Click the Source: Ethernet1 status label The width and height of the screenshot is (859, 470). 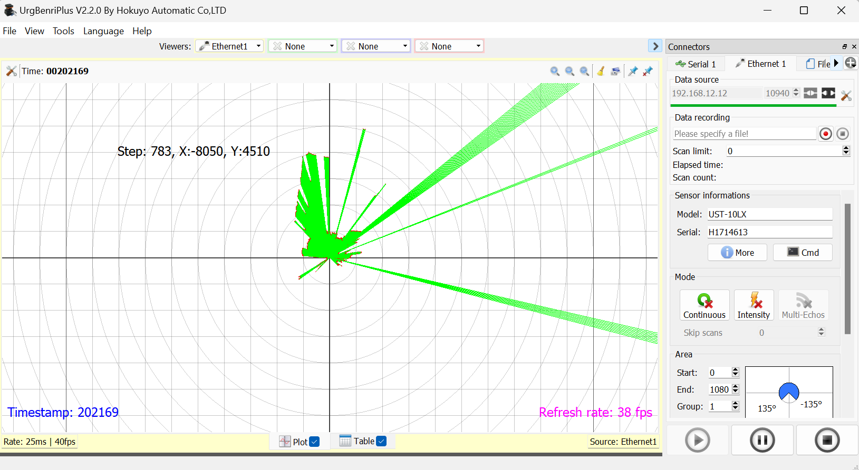pyautogui.click(x=623, y=442)
